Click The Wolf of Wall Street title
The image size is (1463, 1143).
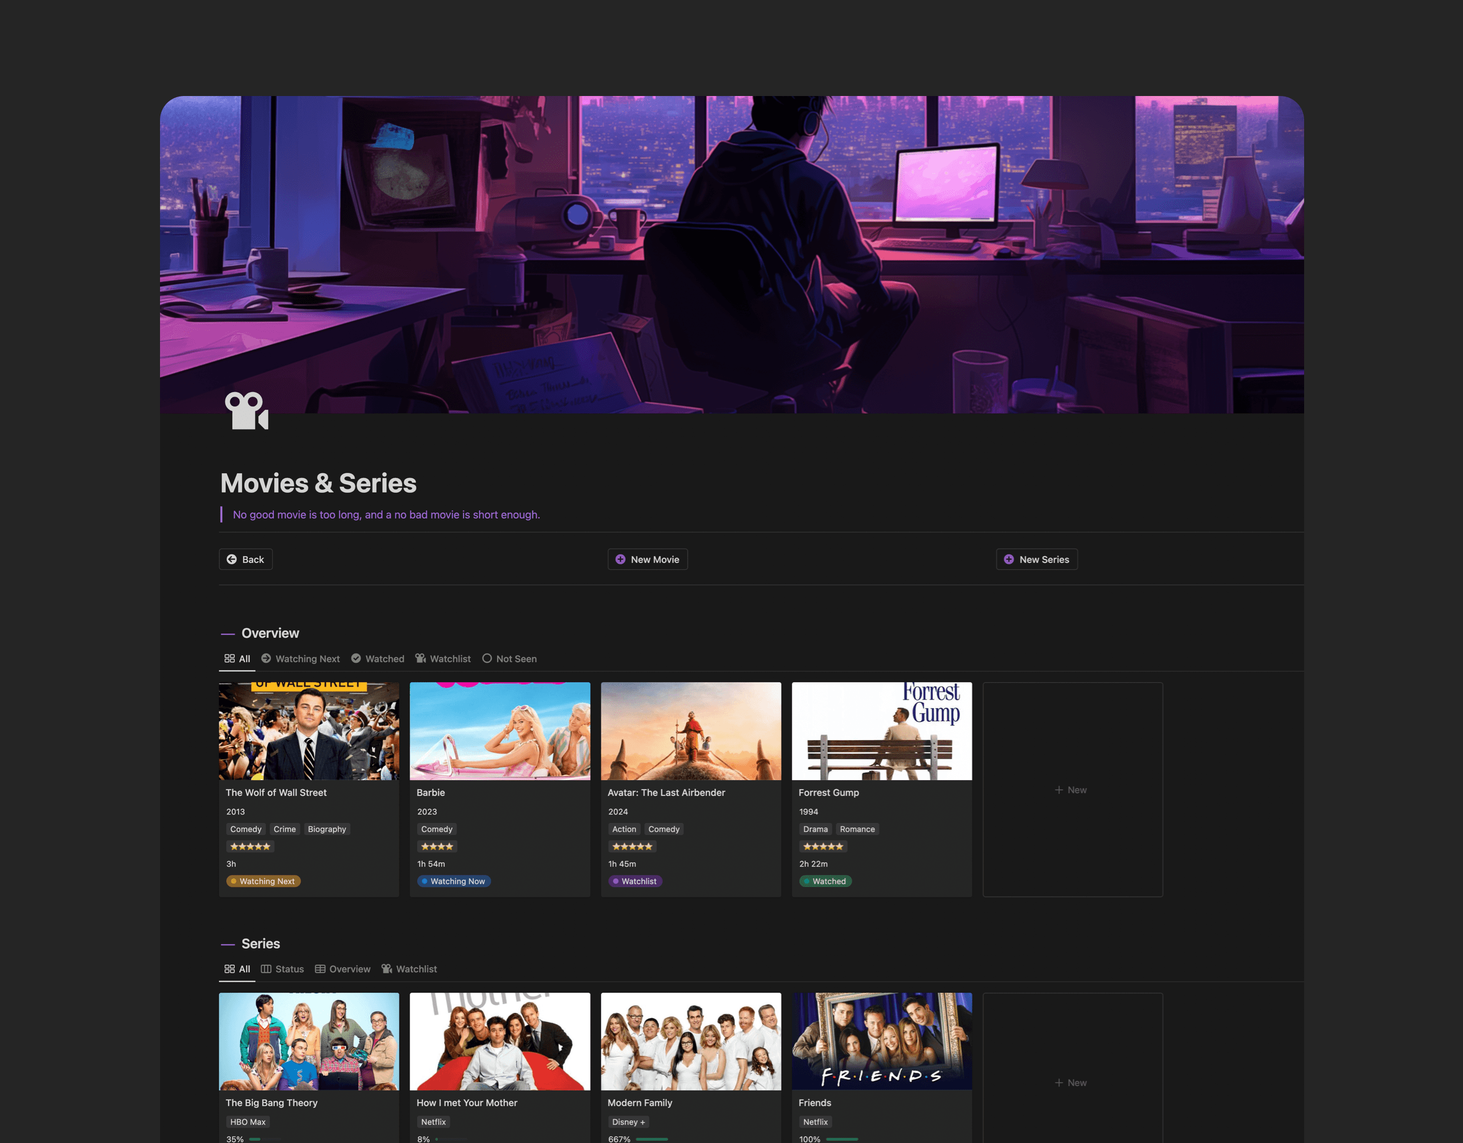coord(276,793)
